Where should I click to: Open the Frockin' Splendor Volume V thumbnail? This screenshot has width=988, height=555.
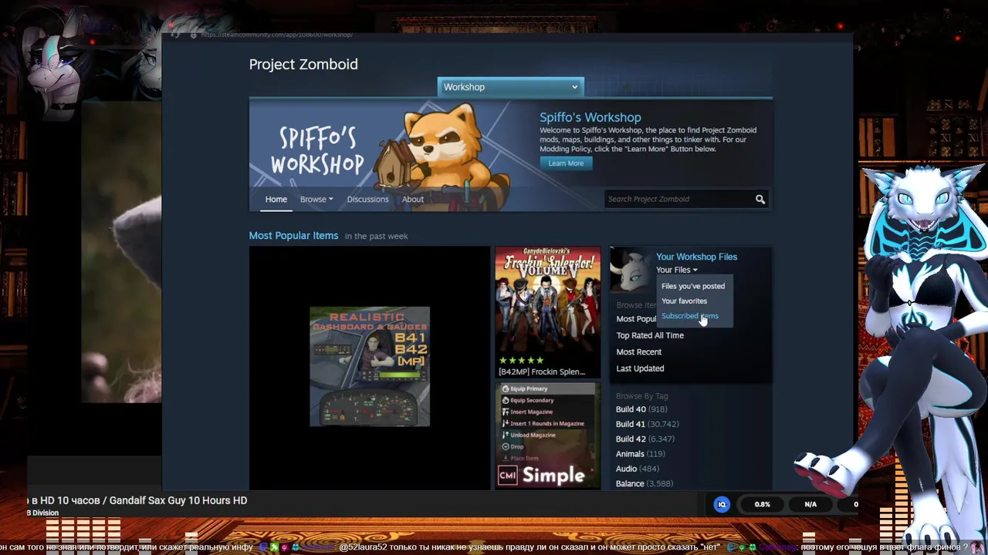547,301
